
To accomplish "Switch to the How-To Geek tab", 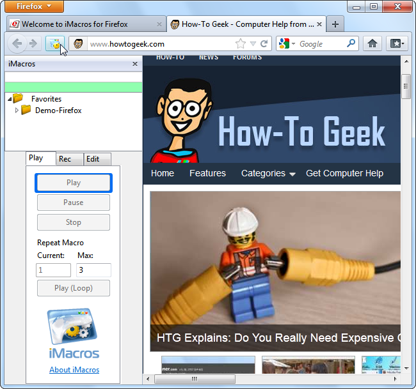I will (246, 24).
